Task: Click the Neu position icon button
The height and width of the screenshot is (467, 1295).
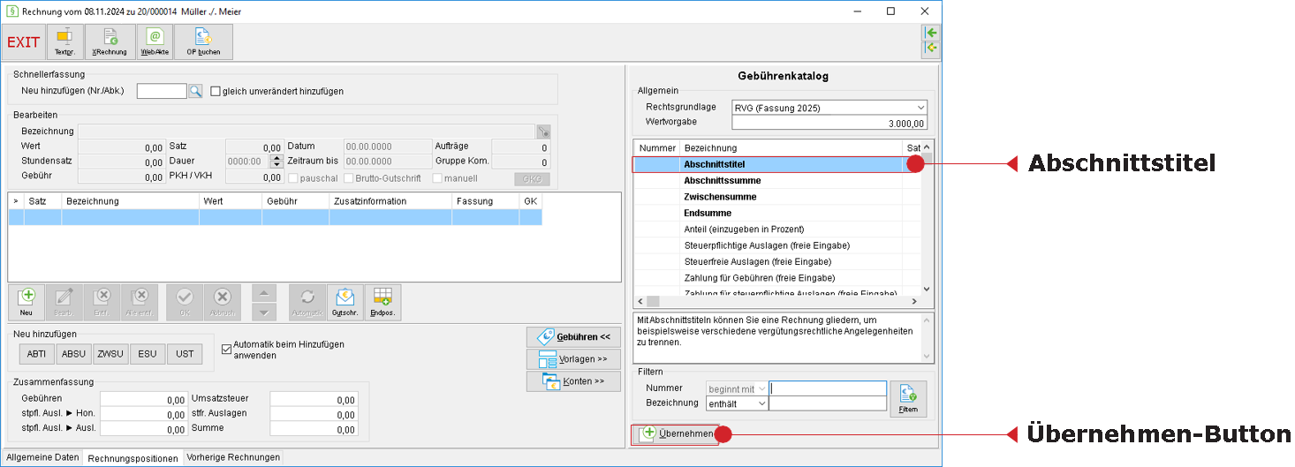Action: pyautogui.click(x=26, y=302)
